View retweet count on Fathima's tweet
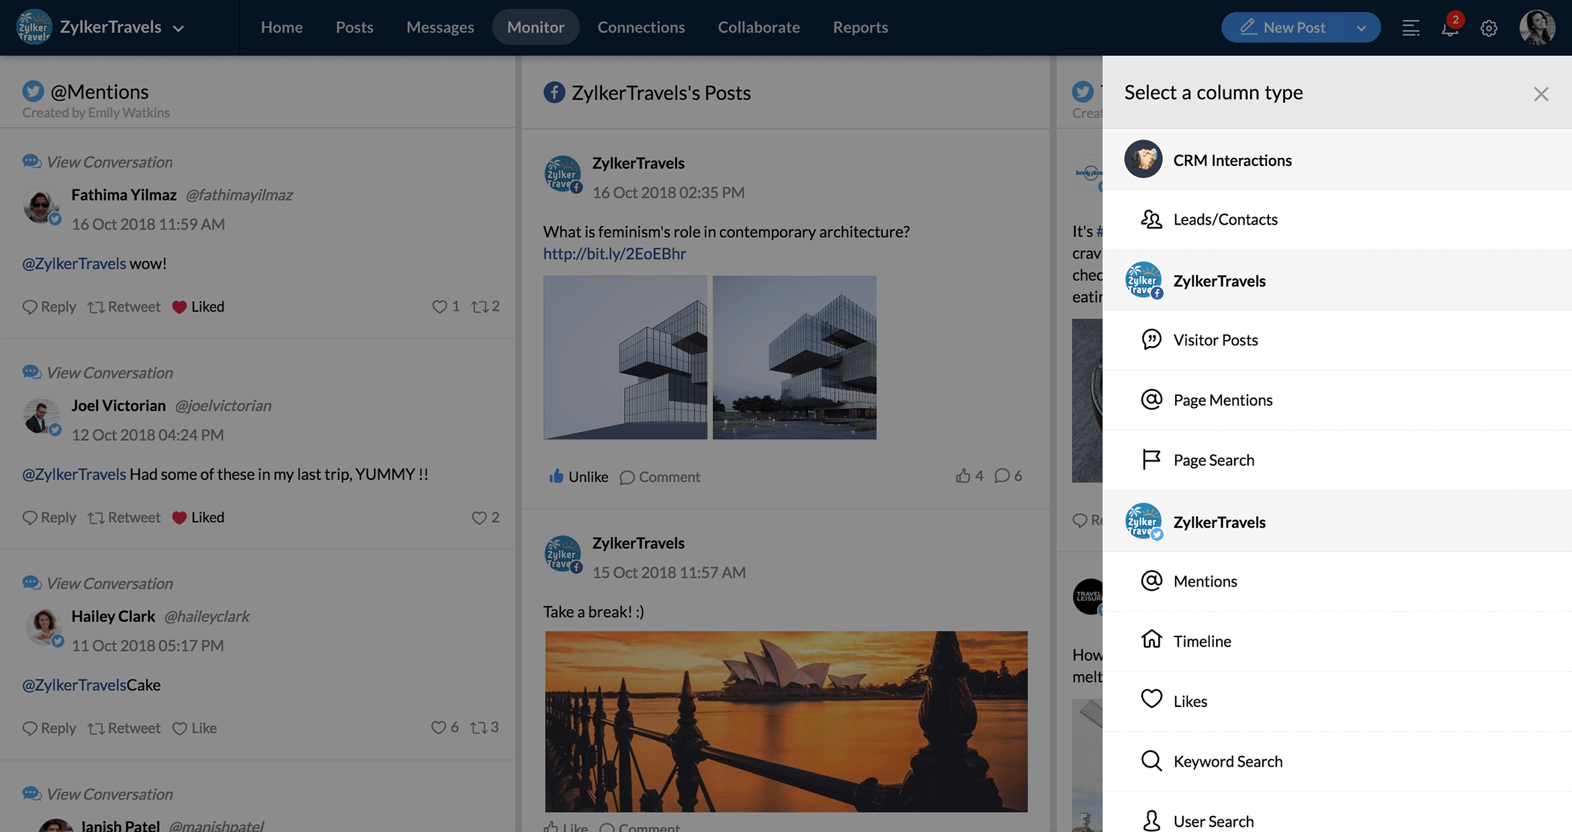The width and height of the screenshot is (1572, 832). [x=485, y=306]
